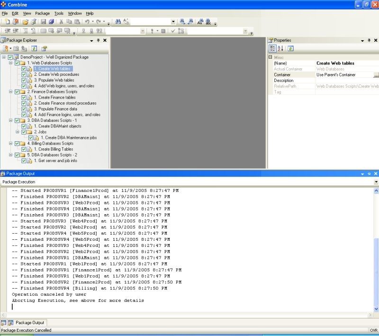Image resolution: width=379 pixels, height=336 pixels.
Task: Click the Parse checkmark toolbar icon
Action: [173, 31]
